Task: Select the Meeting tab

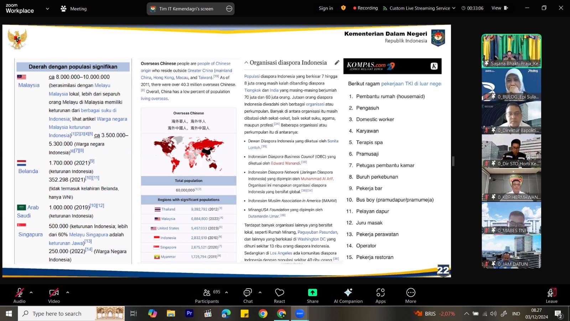Action: pyautogui.click(x=74, y=9)
